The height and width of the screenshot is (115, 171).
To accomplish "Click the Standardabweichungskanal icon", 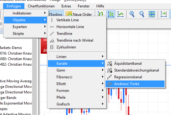I will (x=110, y=70).
